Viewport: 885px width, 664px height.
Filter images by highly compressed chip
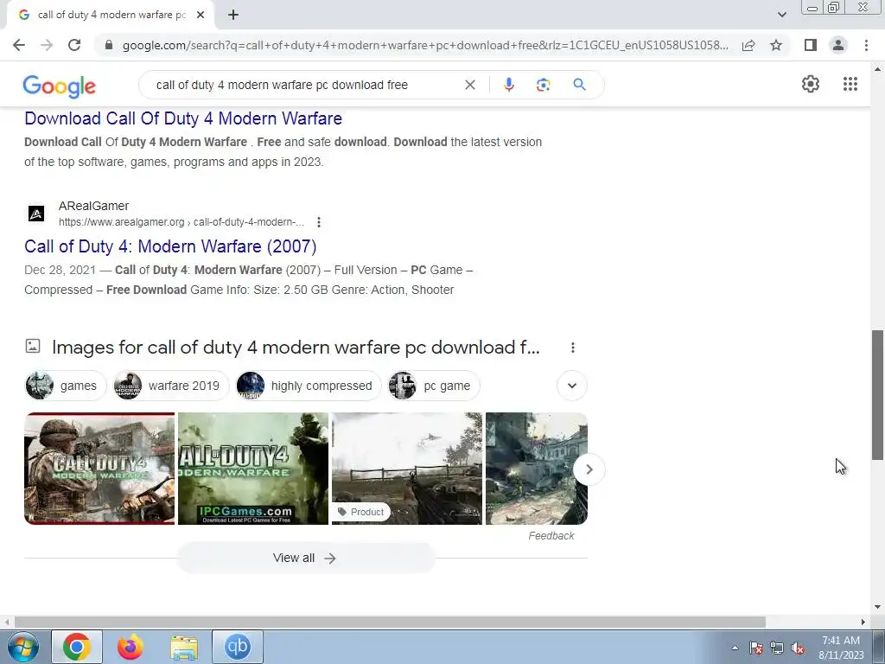(309, 386)
